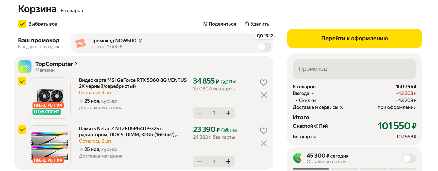Click the Поделиться share button
Viewport: 438px width, 171px height.
coord(220,24)
